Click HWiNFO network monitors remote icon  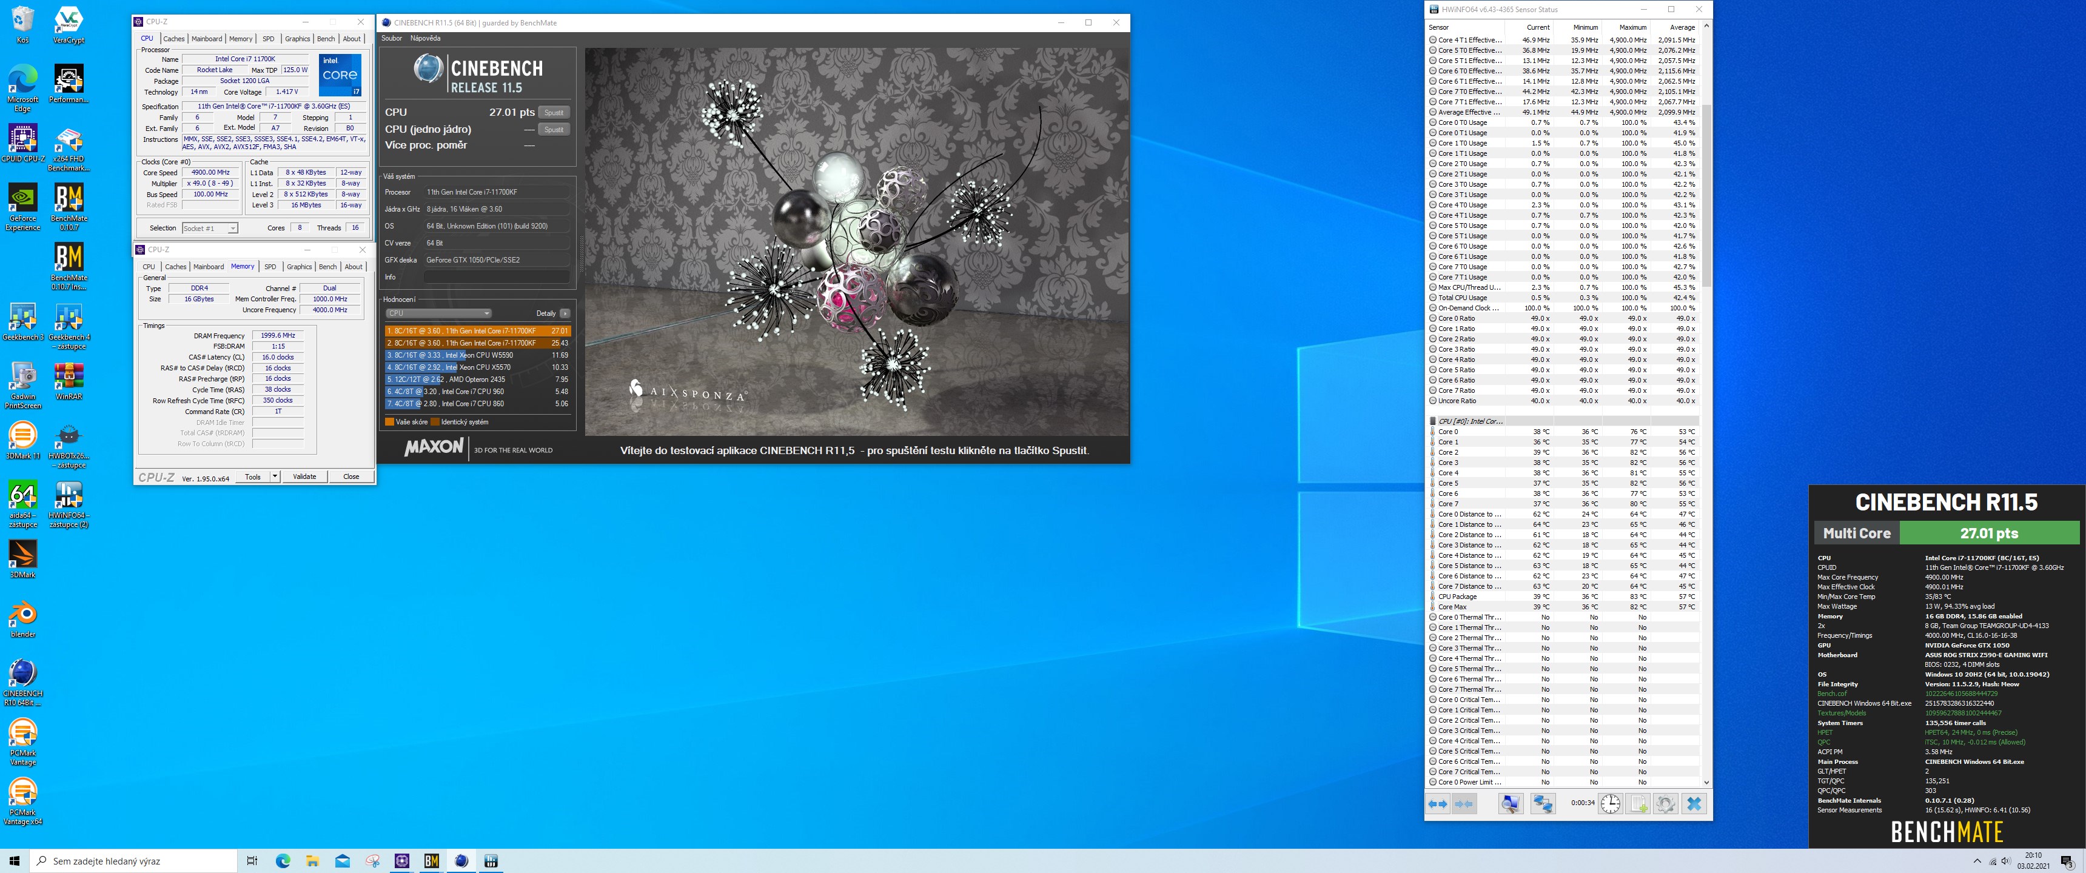click(x=1543, y=803)
